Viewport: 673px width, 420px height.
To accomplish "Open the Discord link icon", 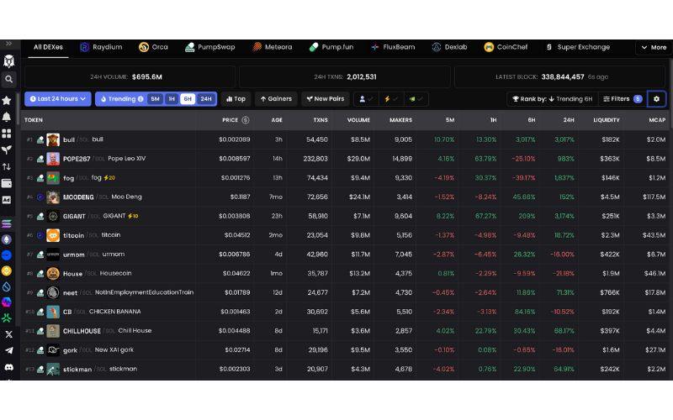I will 8,367.
